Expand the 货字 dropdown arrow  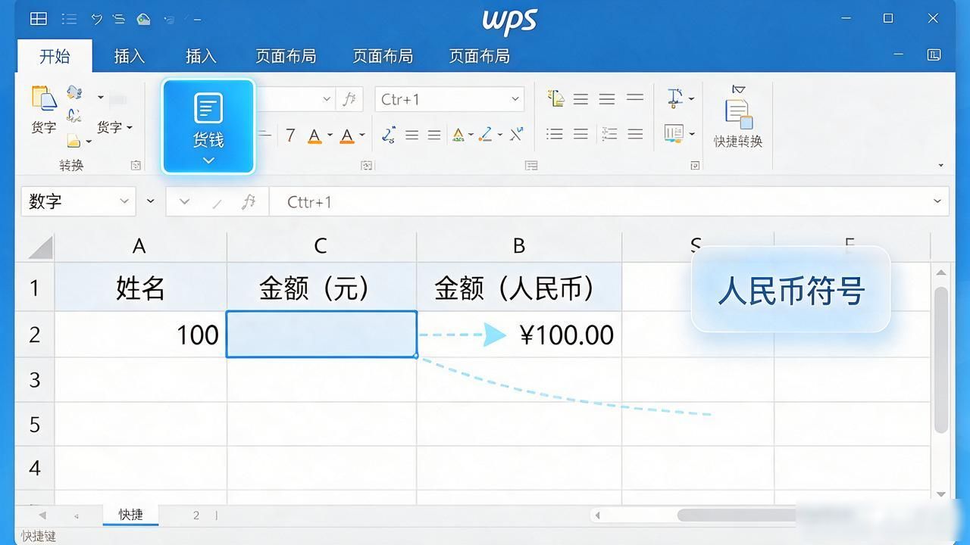[x=130, y=127]
